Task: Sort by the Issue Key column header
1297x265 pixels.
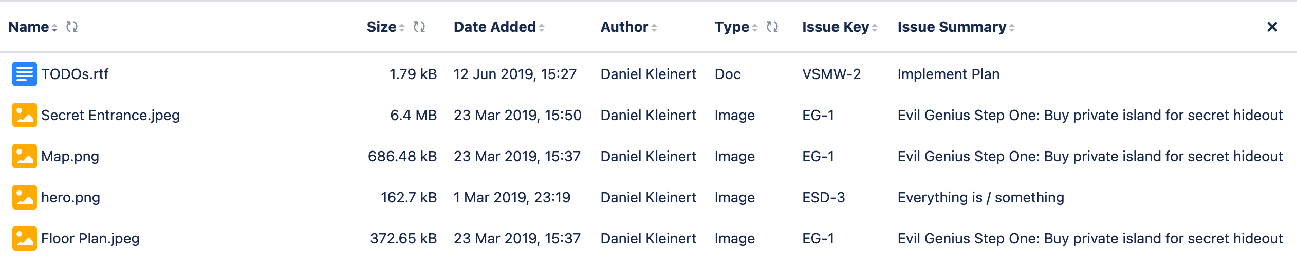Action: click(836, 27)
